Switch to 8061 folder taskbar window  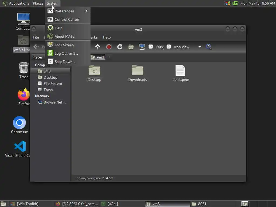pyautogui.click(x=213, y=204)
